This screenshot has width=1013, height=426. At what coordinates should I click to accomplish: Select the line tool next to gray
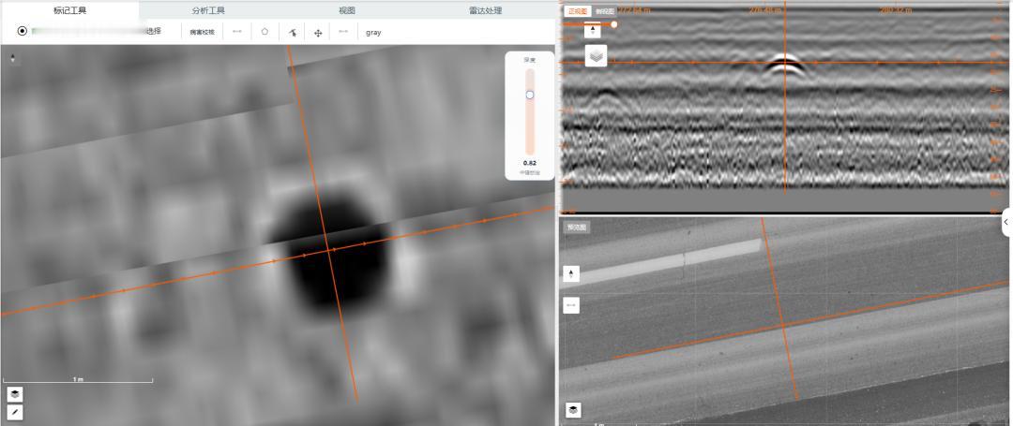(343, 32)
